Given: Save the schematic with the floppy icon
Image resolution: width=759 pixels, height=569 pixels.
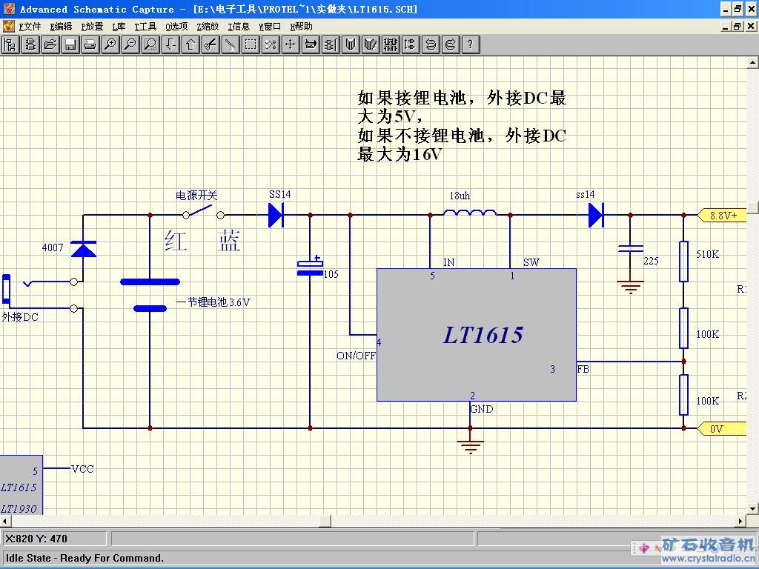Looking at the screenshot, I should [x=70, y=45].
